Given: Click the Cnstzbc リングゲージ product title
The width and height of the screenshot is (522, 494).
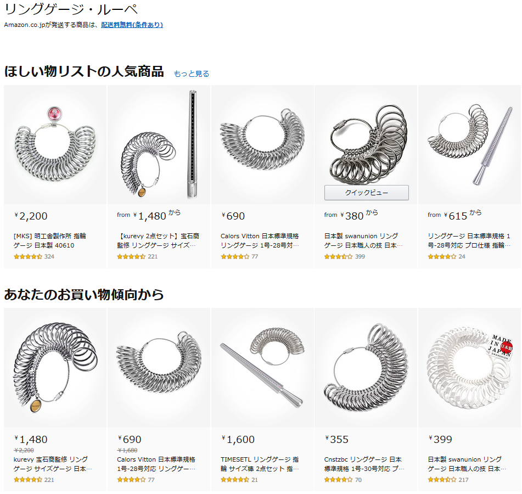Looking at the screenshot, I should point(364,464).
